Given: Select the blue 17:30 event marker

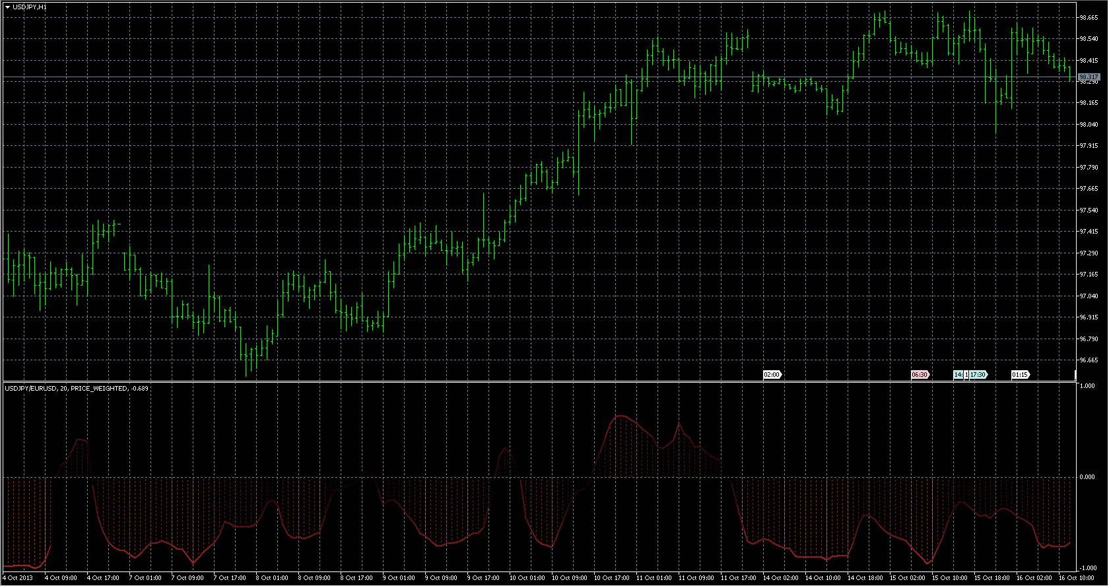Looking at the screenshot, I should coord(978,375).
